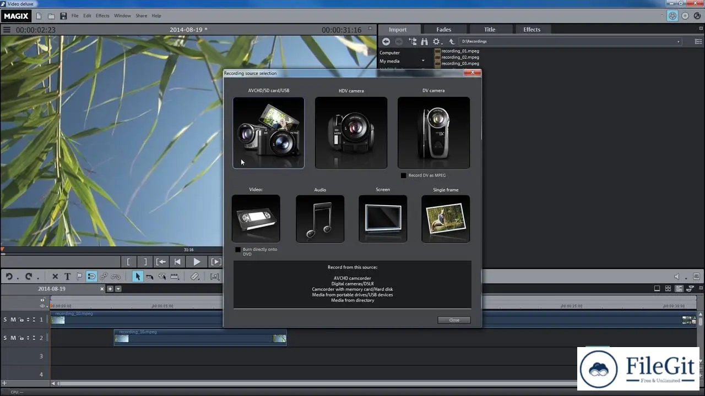
Task: Click the save project floppy icon
Action: pyautogui.click(x=63, y=16)
